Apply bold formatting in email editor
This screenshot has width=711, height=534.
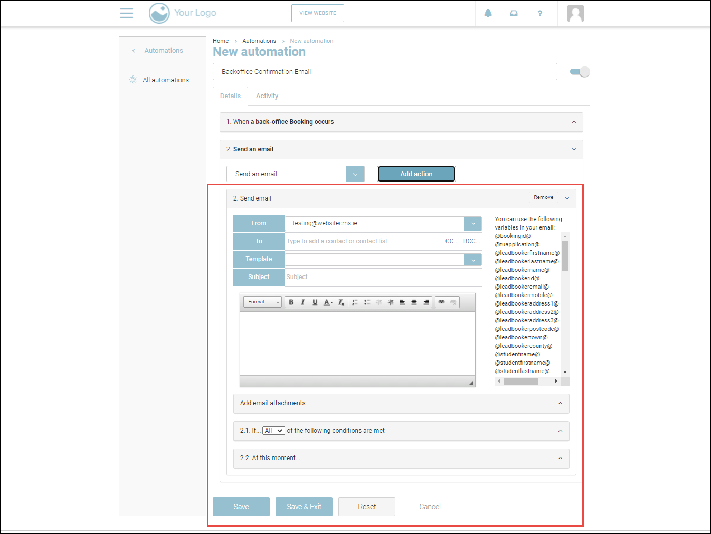click(x=291, y=302)
